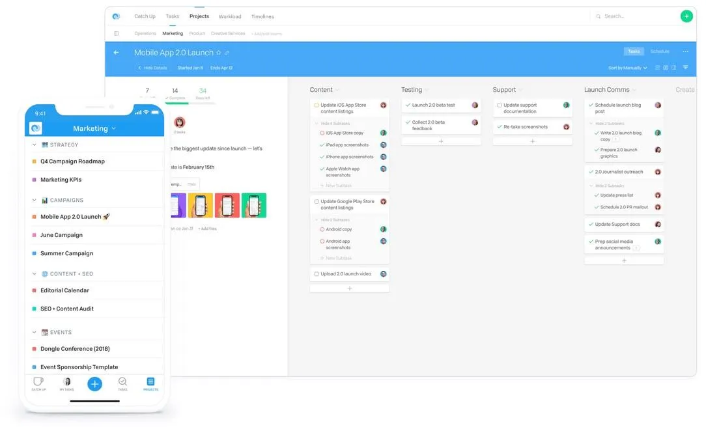
Task: Add a task with plus under Content column
Action: (x=349, y=288)
